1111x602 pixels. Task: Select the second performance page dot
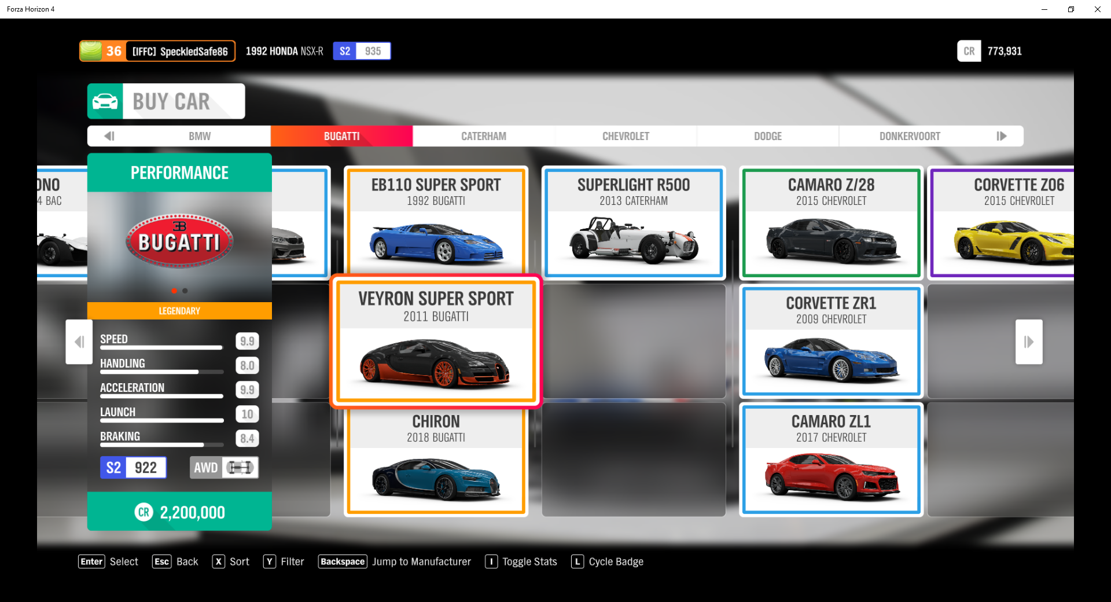point(185,291)
